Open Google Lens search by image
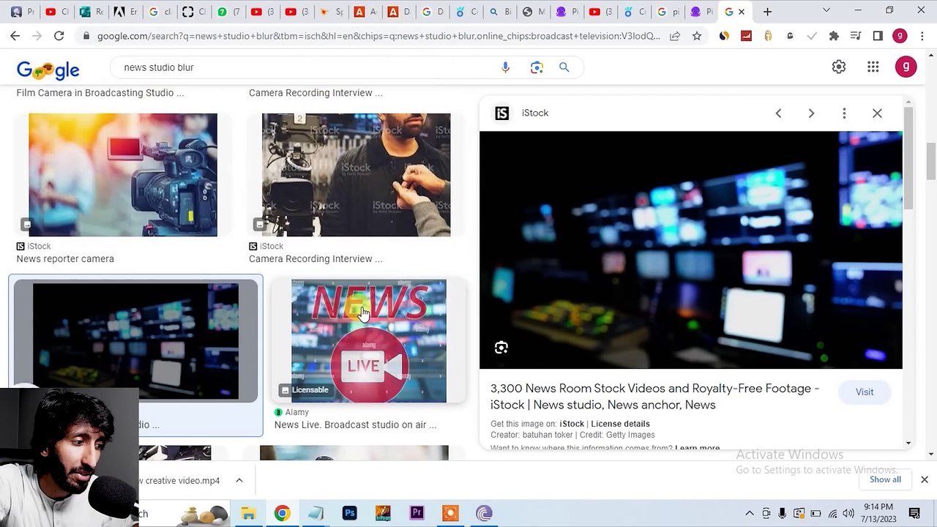The image size is (937, 527). coord(537,67)
